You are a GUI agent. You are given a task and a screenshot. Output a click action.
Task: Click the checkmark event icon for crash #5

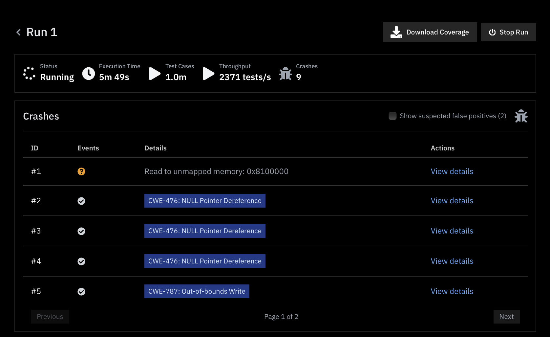click(81, 292)
